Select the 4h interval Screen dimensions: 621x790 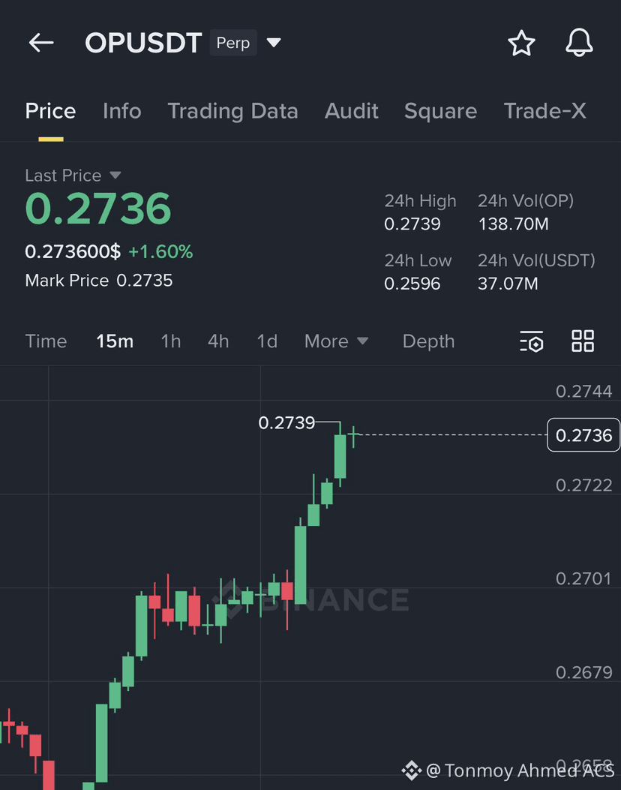[x=218, y=341]
